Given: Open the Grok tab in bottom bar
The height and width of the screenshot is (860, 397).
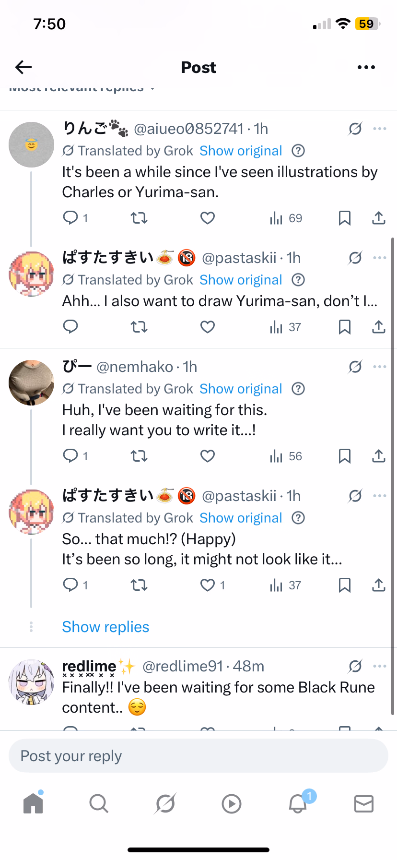Looking at the screenshot, I should [x=165, y=803].
